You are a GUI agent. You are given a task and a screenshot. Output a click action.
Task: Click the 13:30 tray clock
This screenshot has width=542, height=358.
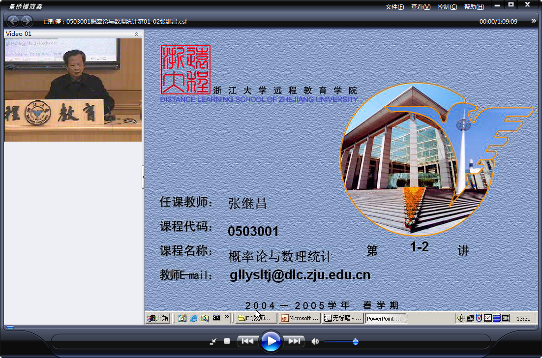point(523,318)
